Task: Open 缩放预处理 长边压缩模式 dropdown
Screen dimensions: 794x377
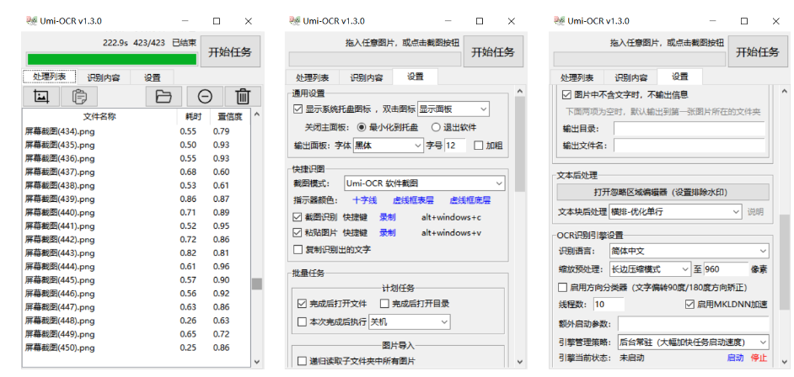Action: click(x=650, y=268)
